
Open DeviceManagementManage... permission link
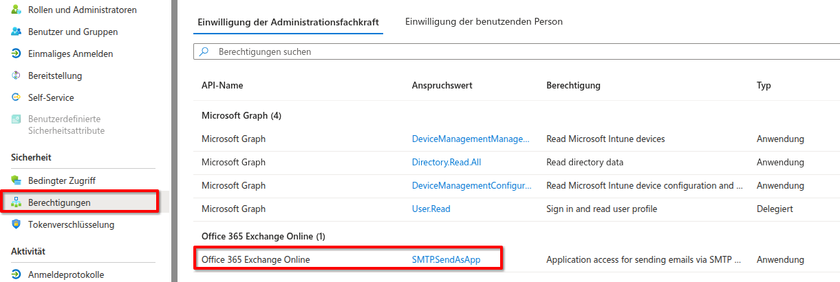tap(471, 139)
